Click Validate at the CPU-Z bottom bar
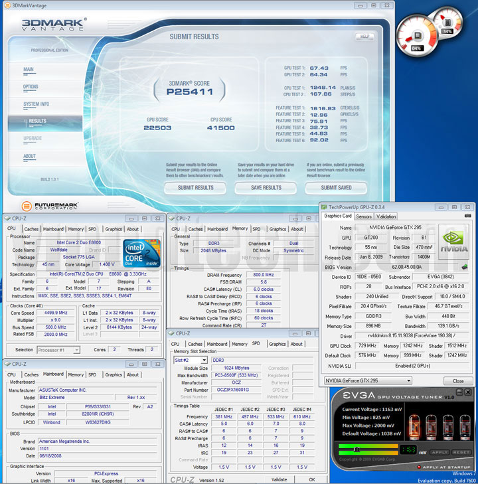 (279, 479)
